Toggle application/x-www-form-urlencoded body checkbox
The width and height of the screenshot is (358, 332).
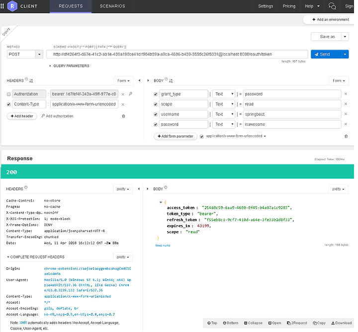coord(201,137)
